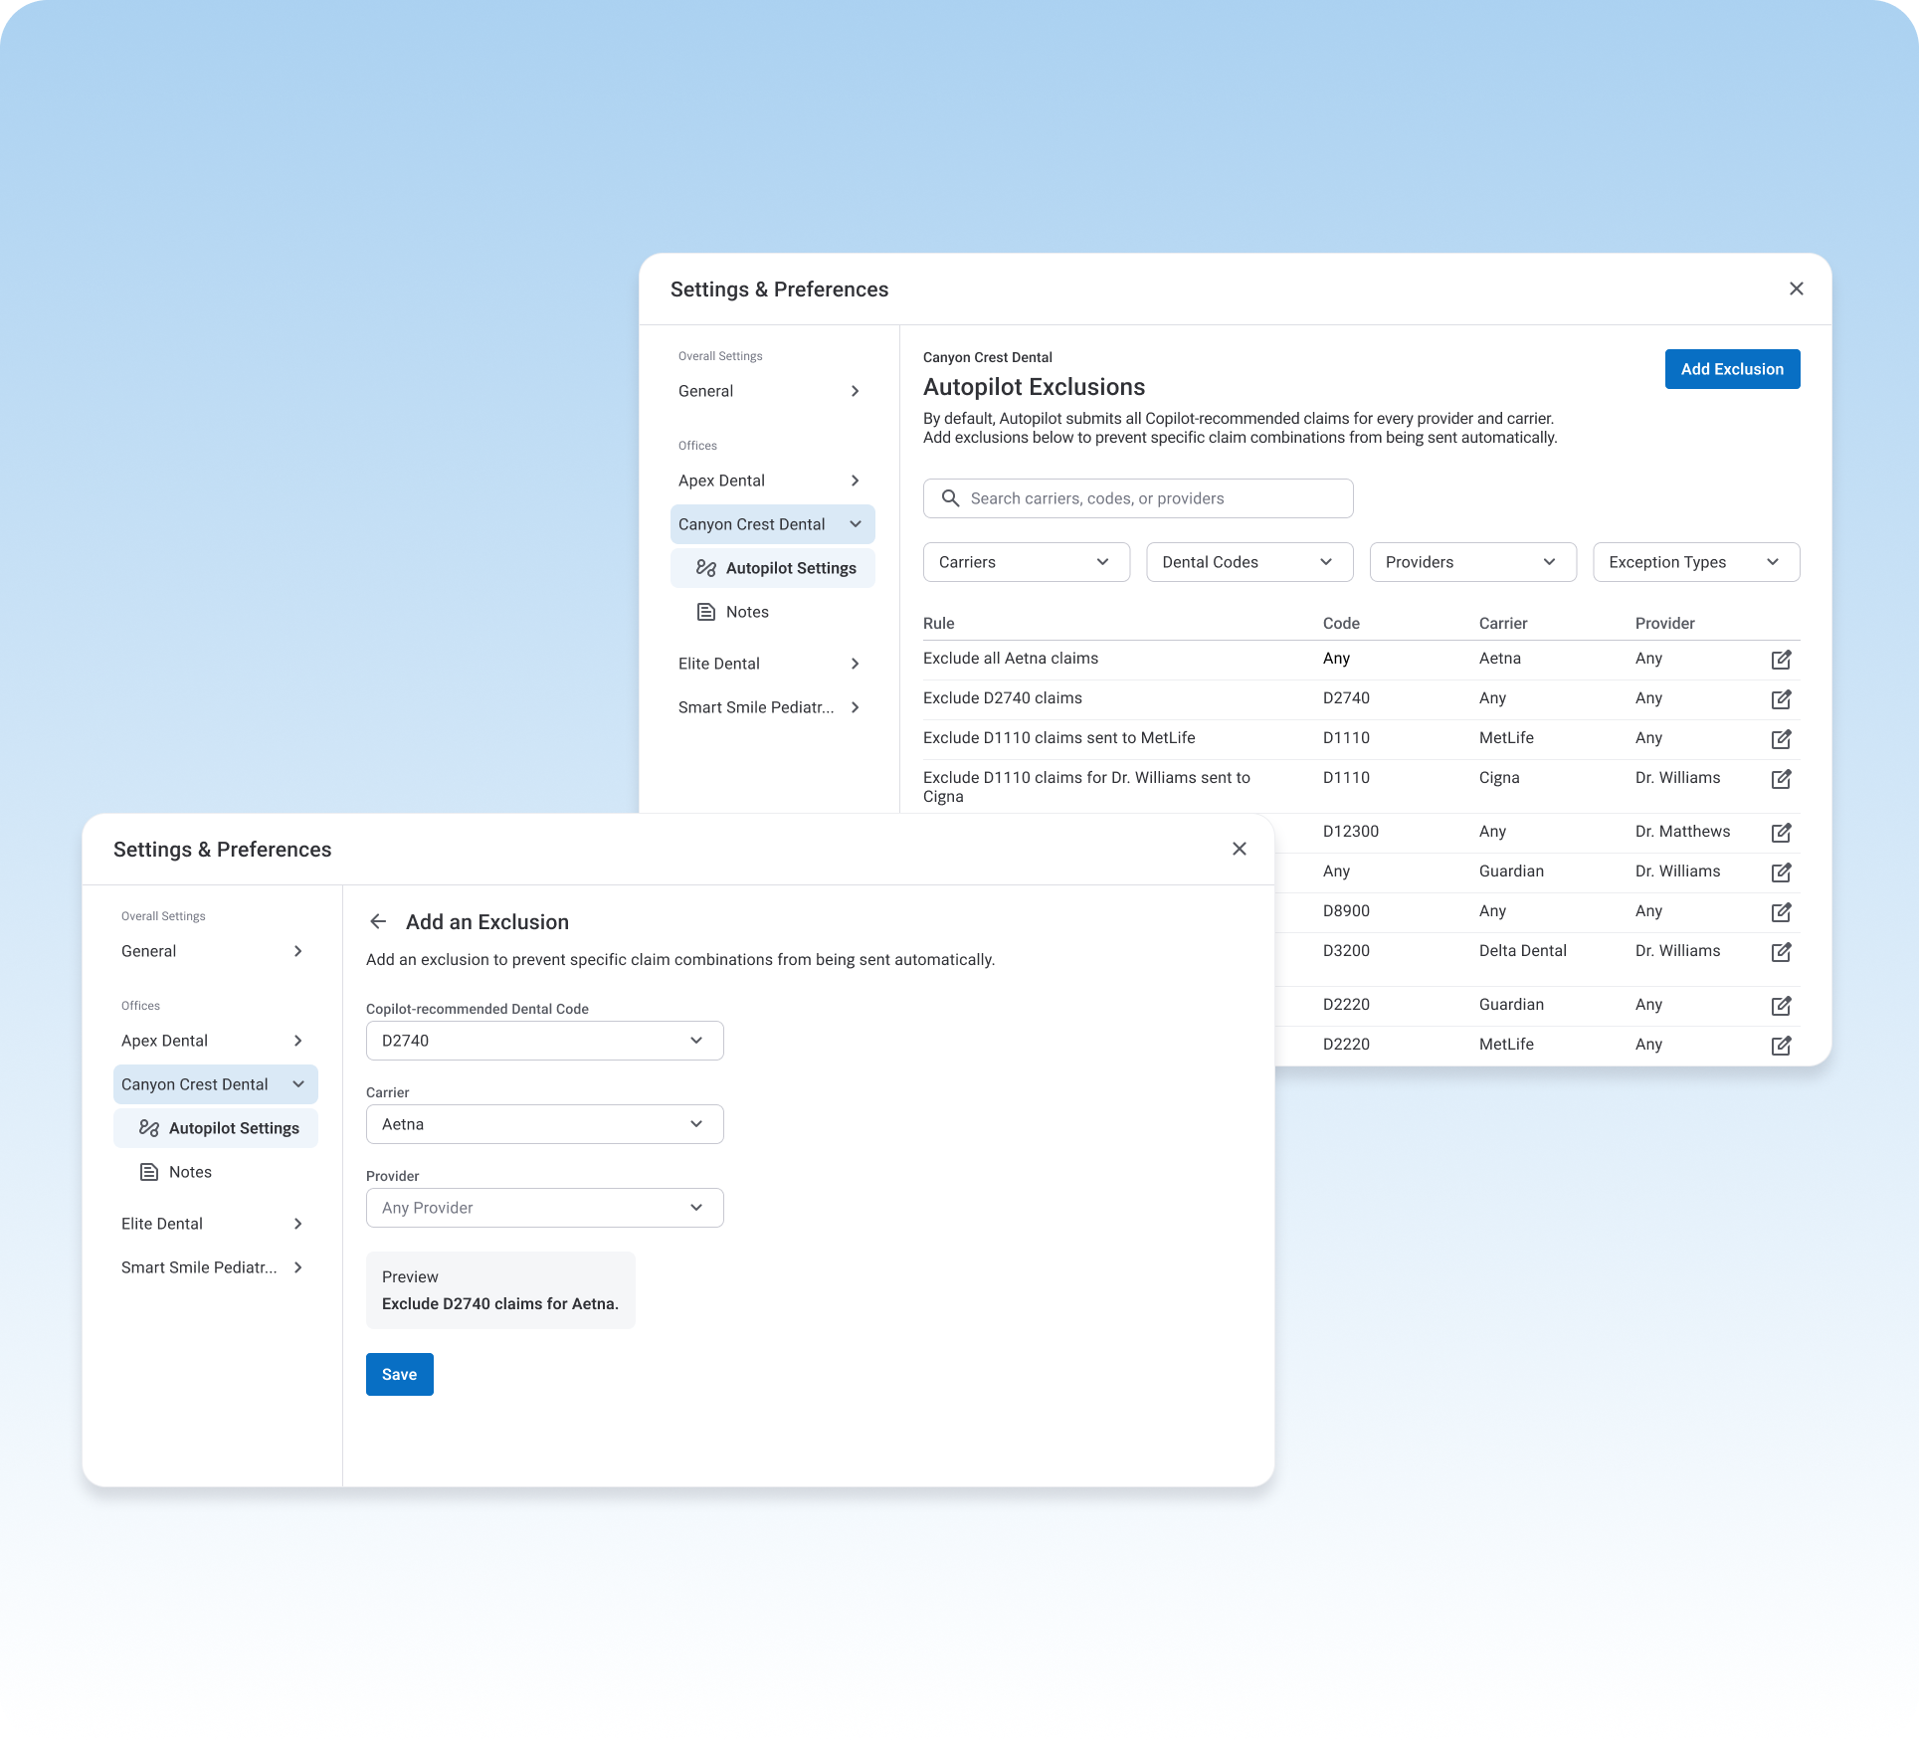Screen dimensions: 1919x1741
Task: Click the 'Exclude D2740 claims' rule text
Action: click(x=1003, y=698)
